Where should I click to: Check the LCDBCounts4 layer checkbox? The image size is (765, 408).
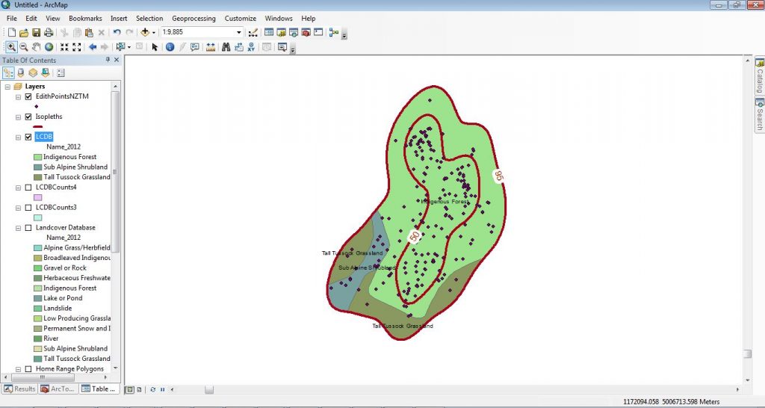[28, 188]
